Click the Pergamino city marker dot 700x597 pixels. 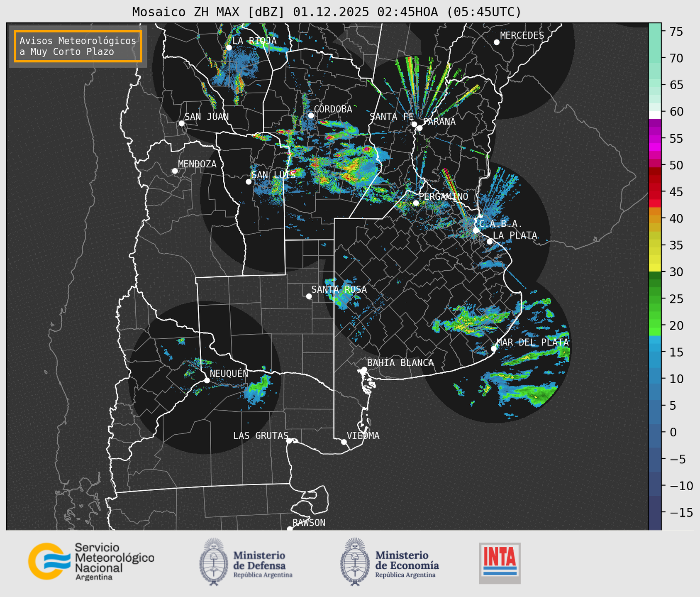416,203
